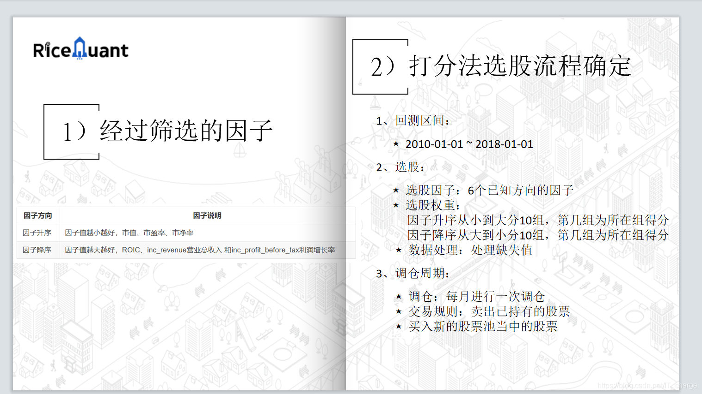The image size is (702, 394).
Task: Click the '1、回测区间：' line
Action: coord(413,121)
